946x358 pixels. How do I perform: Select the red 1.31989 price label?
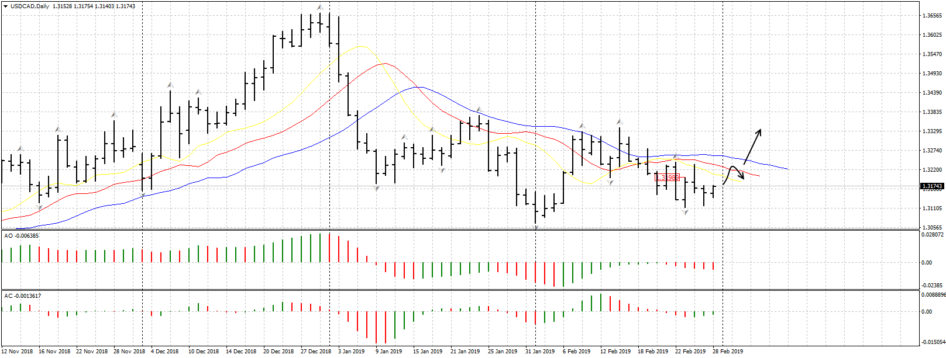click(x=668, y=178)
